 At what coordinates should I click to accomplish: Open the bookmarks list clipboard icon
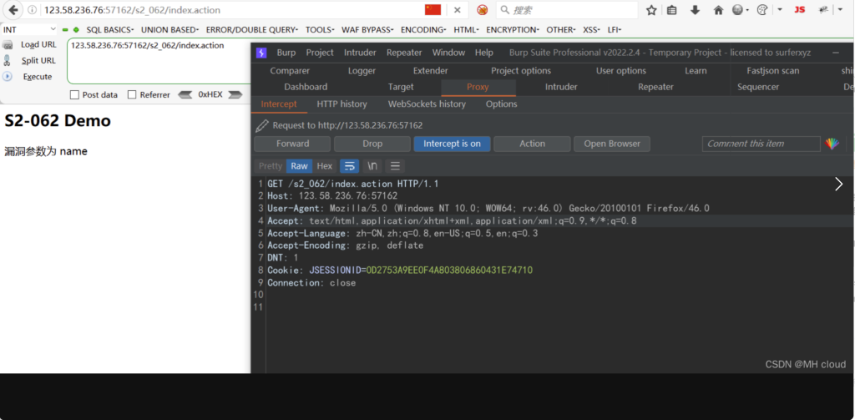[x=672, y=10]
